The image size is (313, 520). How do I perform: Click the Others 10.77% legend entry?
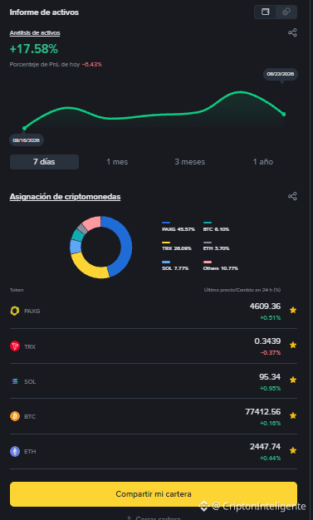(x=221, y=265)
